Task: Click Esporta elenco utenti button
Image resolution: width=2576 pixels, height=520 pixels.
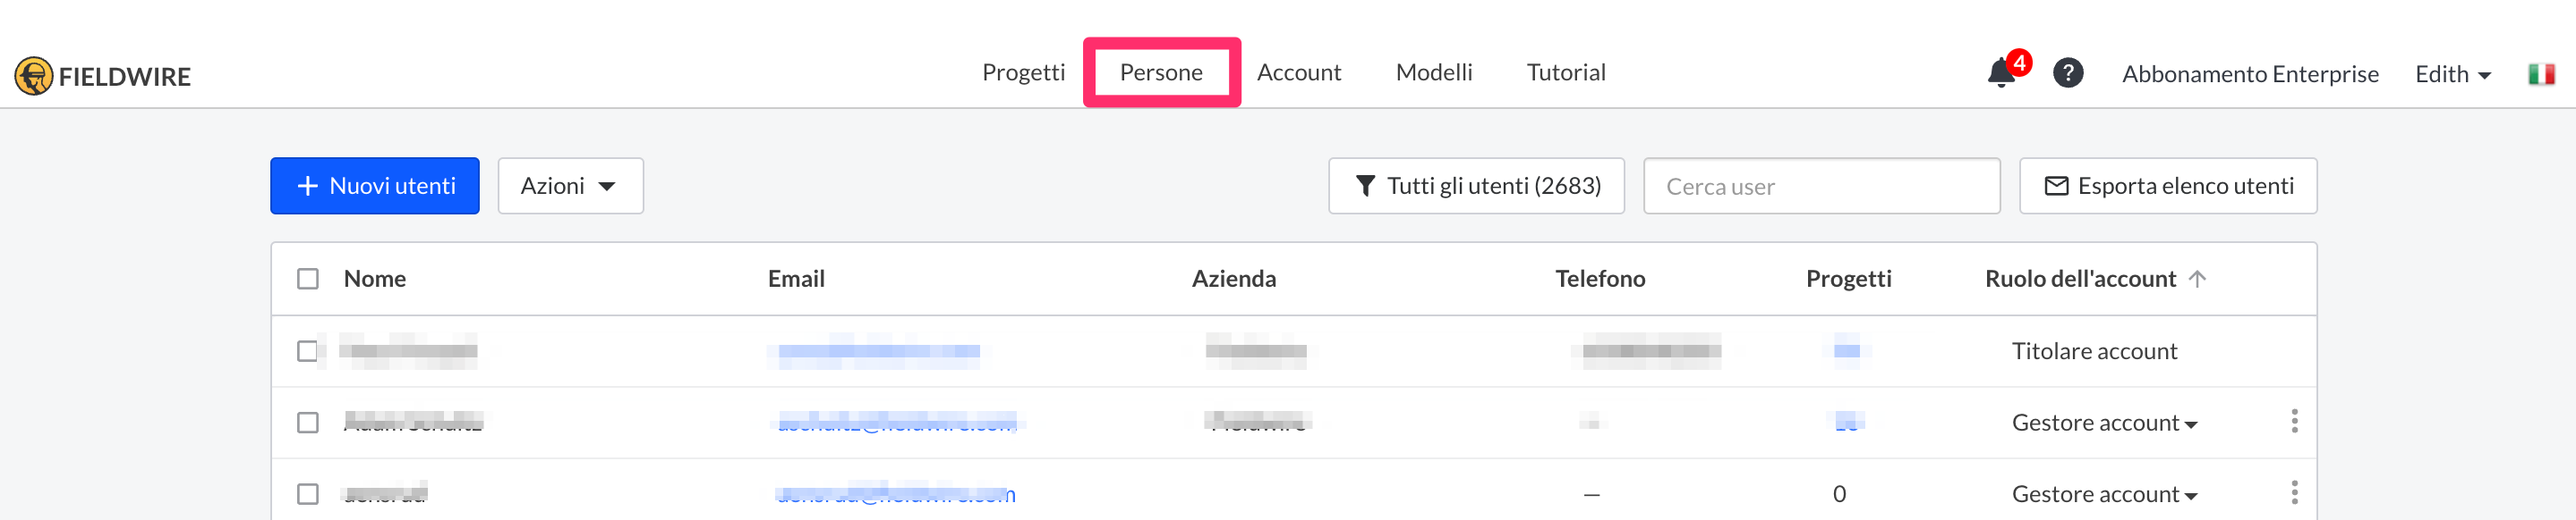Action: [x=2167, y=186]
